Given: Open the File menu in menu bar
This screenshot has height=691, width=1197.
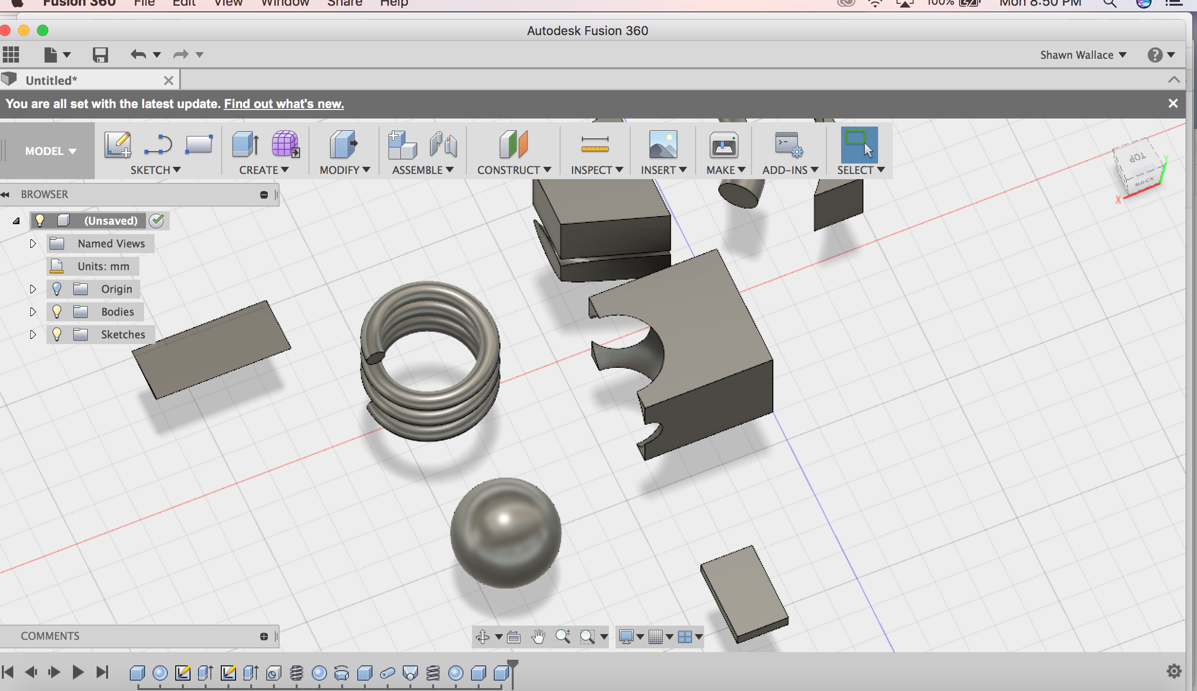Looking at the screenshot, I should [x=144, y=3].
